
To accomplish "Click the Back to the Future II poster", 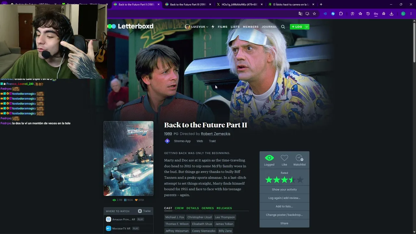I will pyautogui.click(x=128, y=159).
